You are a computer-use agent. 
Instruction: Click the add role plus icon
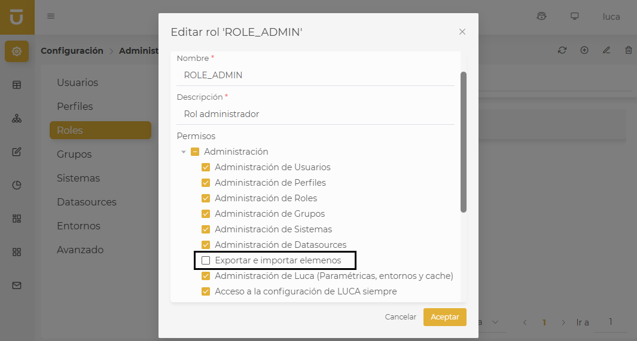click(584, 50)
